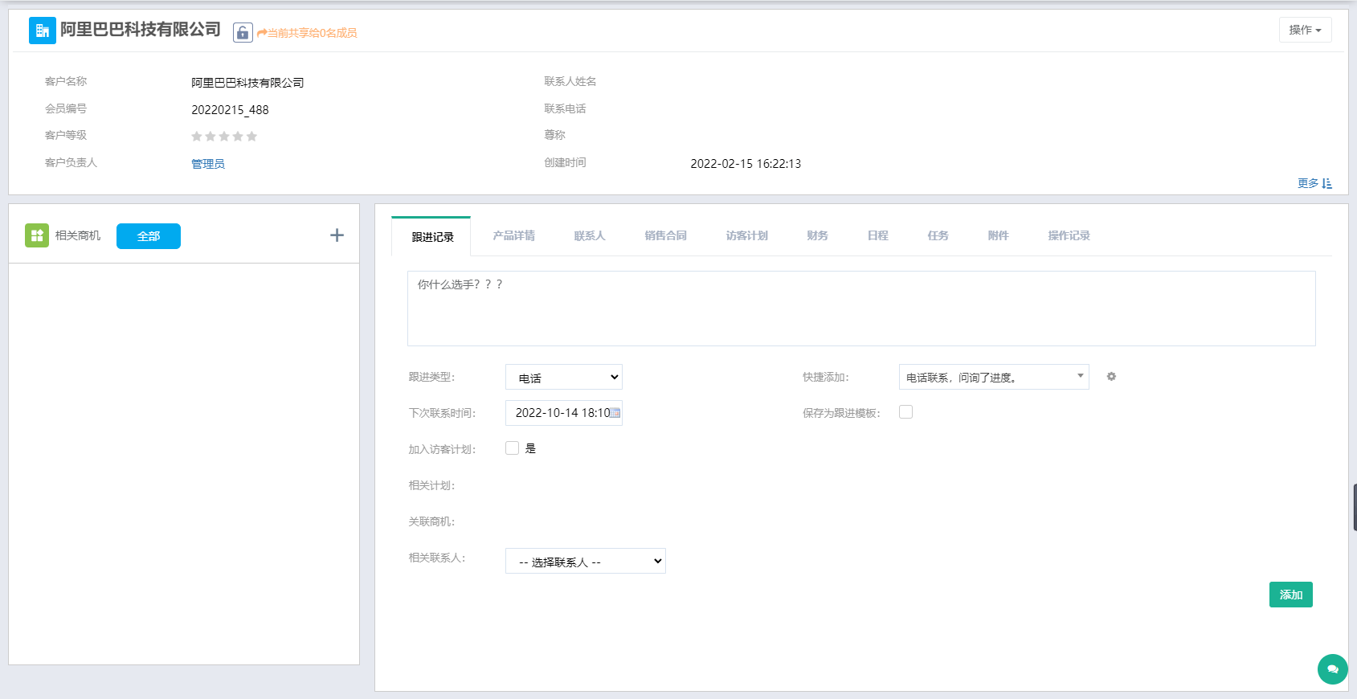Click the orange share arrow icon
This screenshot has width=1357, height=699.
(x=262, y=33)
